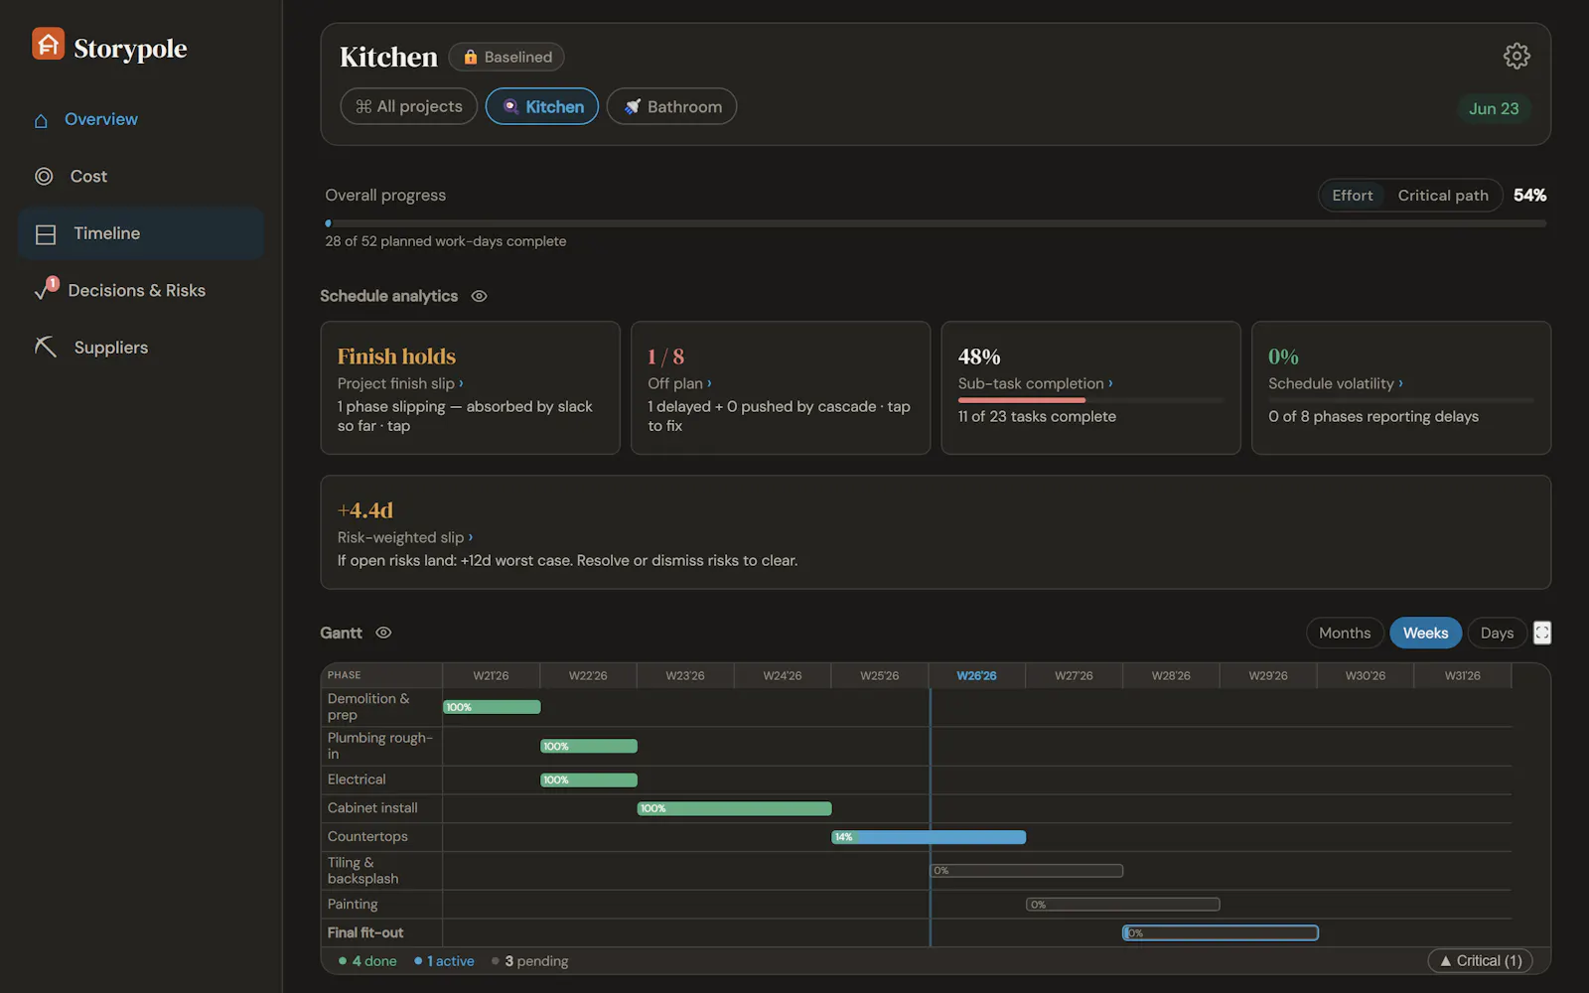Viewport: 1589px width, 993px height.
Task: Click the 54% progress value
Action: point(1529,196)
